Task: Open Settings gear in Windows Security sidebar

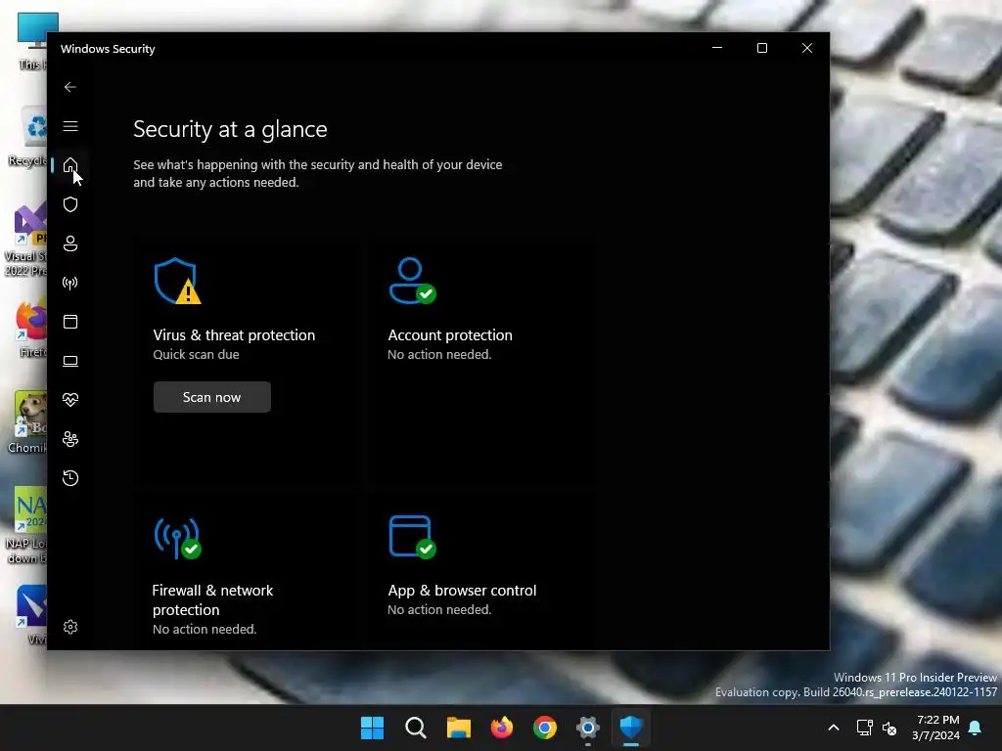Action: coord(70,627)
